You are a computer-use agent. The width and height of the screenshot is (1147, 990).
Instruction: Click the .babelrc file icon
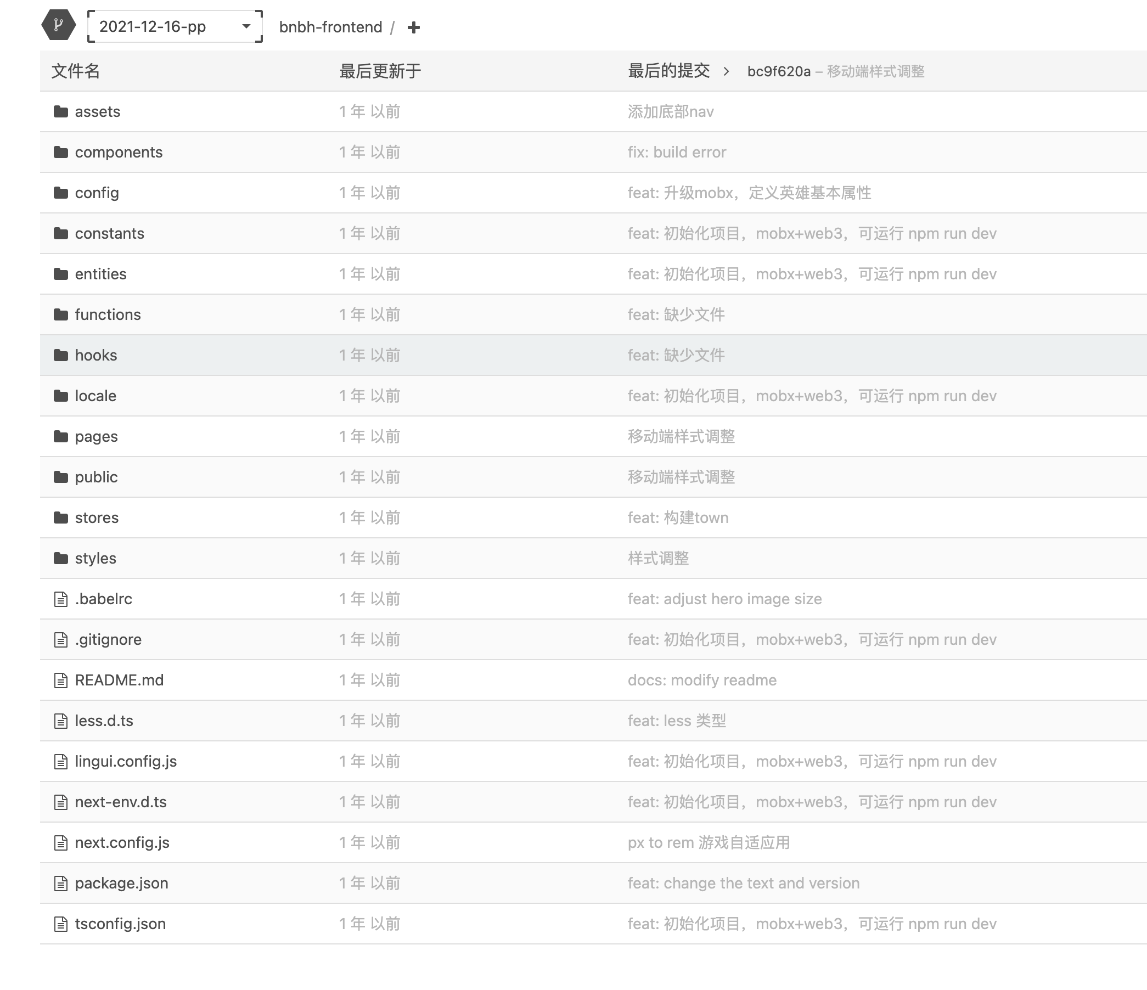coord(61,599)
